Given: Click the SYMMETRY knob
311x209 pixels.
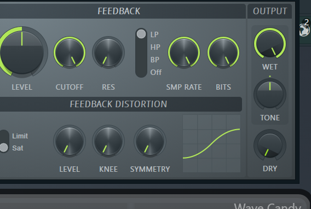Looking at the screenshot, I should coord(150,141).
